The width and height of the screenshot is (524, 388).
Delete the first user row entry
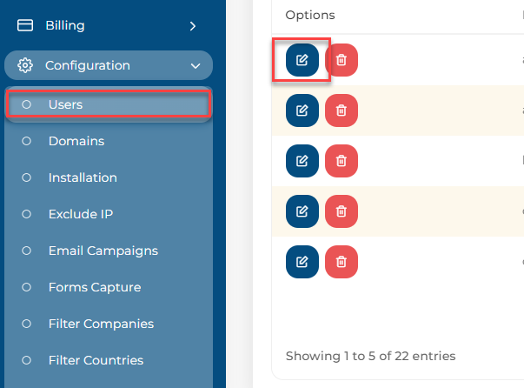(x=342, y=60)
